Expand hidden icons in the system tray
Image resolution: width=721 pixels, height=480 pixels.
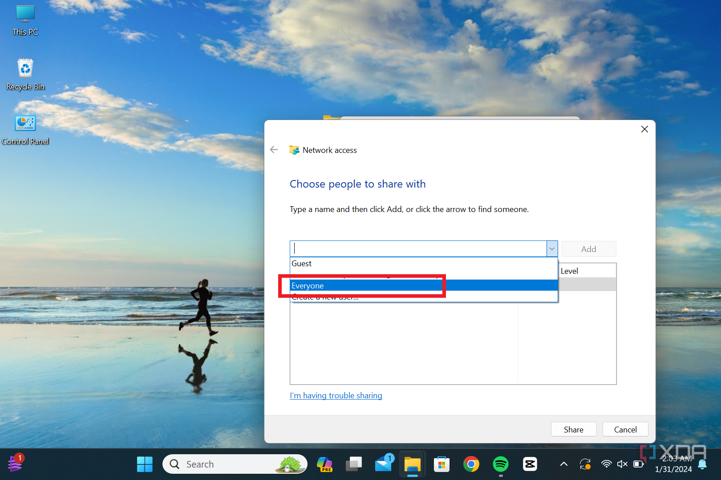563,464
